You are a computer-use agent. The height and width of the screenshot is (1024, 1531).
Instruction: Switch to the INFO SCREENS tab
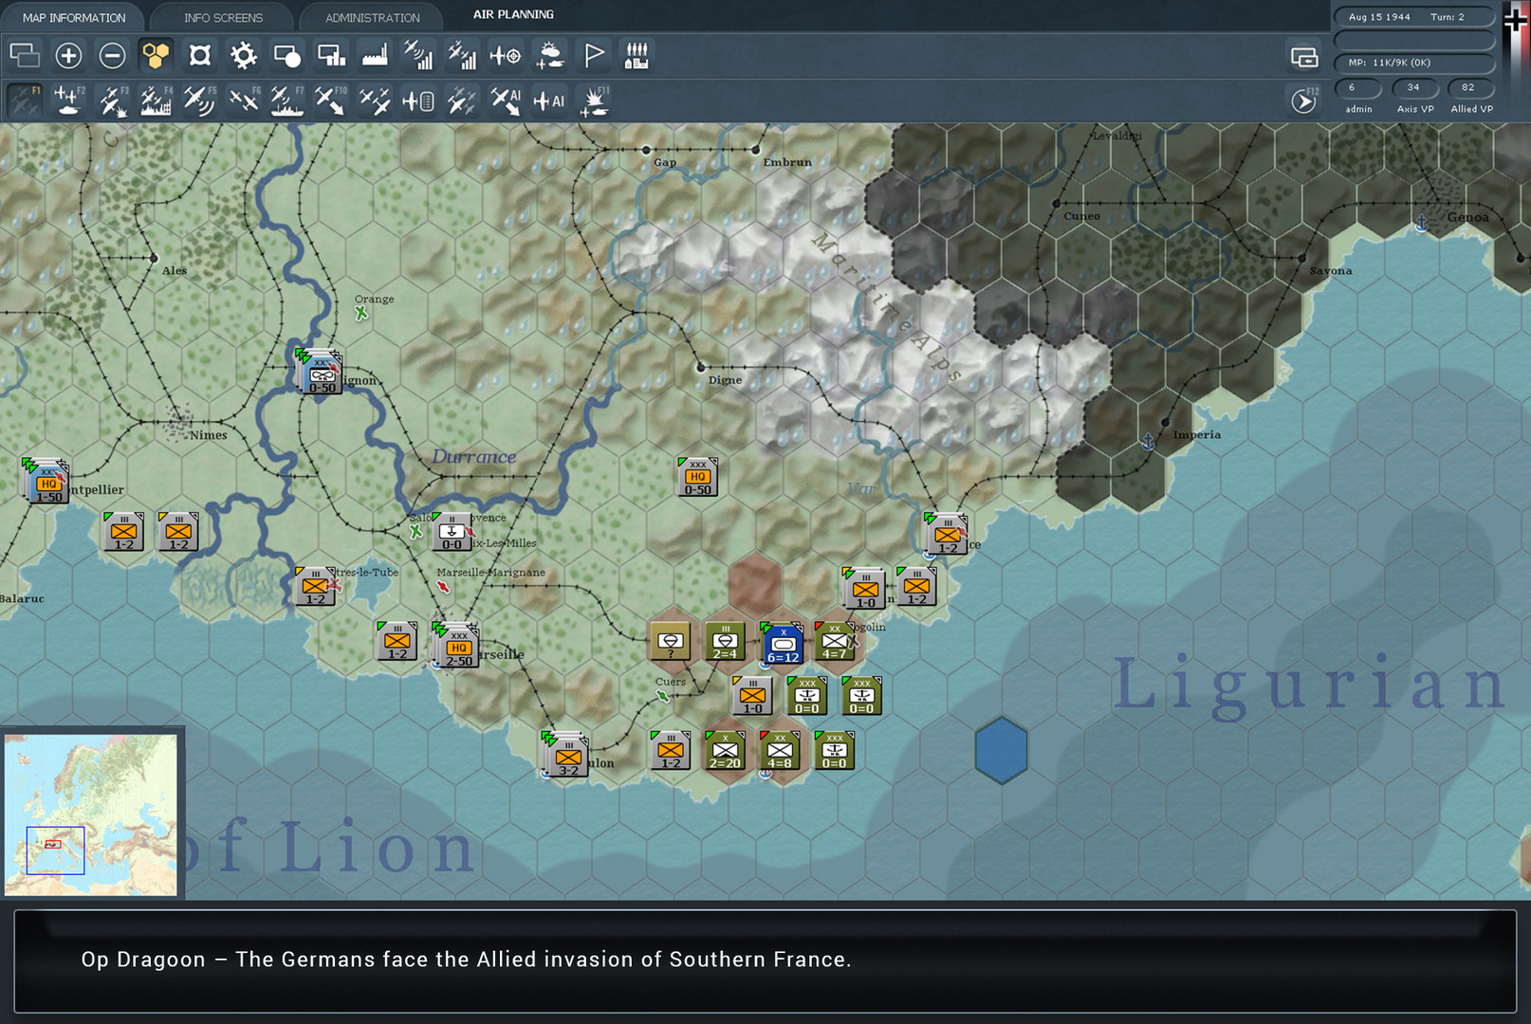coord(223,16)
